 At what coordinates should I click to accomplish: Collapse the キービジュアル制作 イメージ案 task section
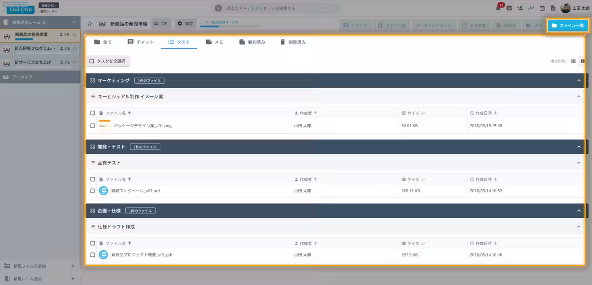(579, 97)
